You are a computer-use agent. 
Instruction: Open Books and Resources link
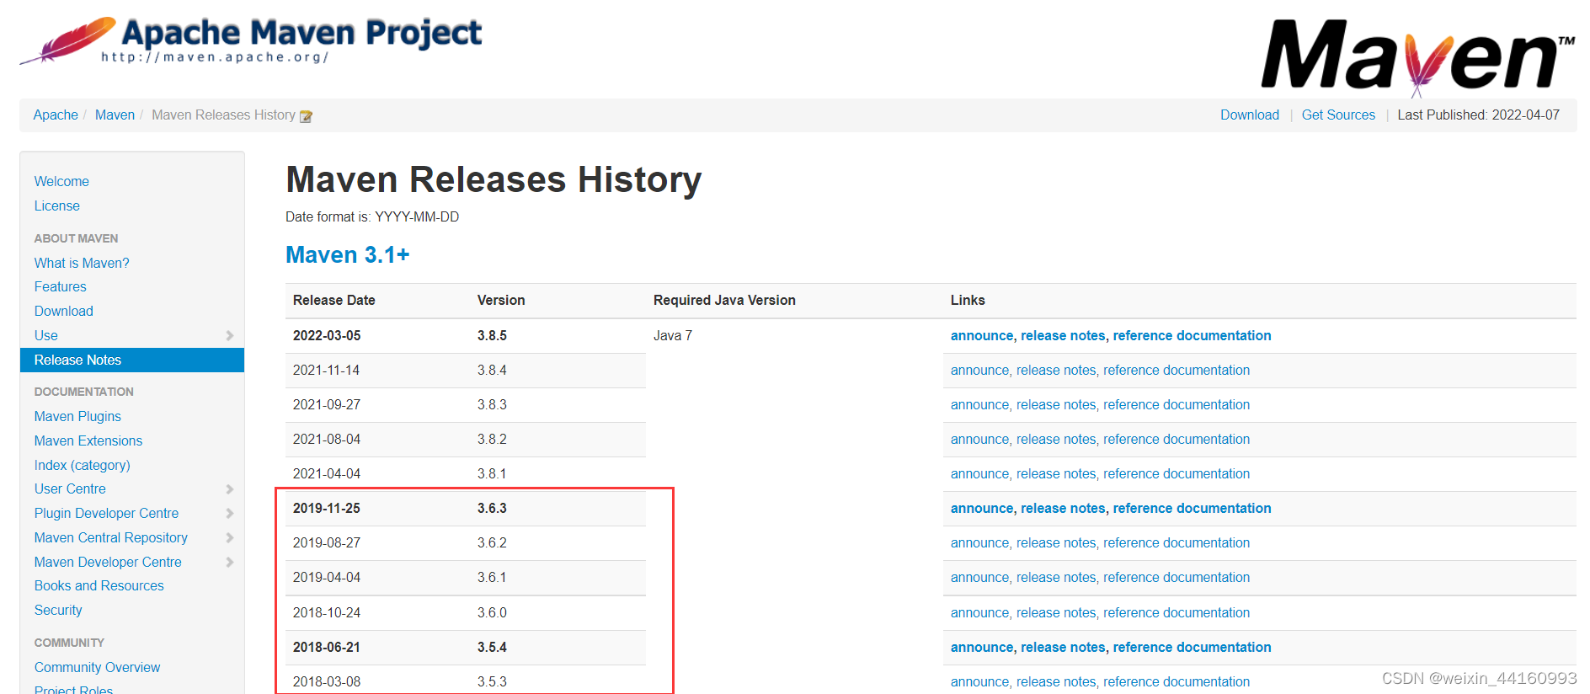click(x=99, y=585)
